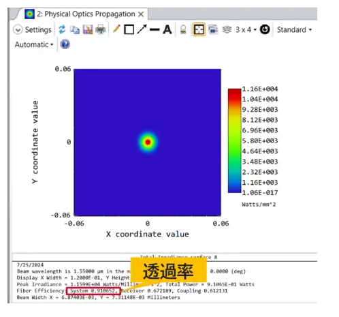
Task: Toggle the lock window icon
Action: [183, 29]
